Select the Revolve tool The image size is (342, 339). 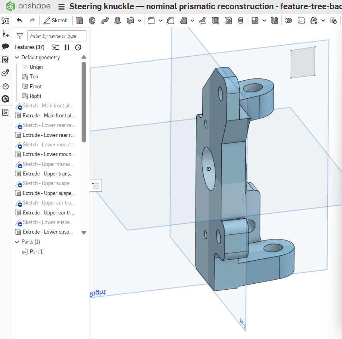(x=92, y=21)
